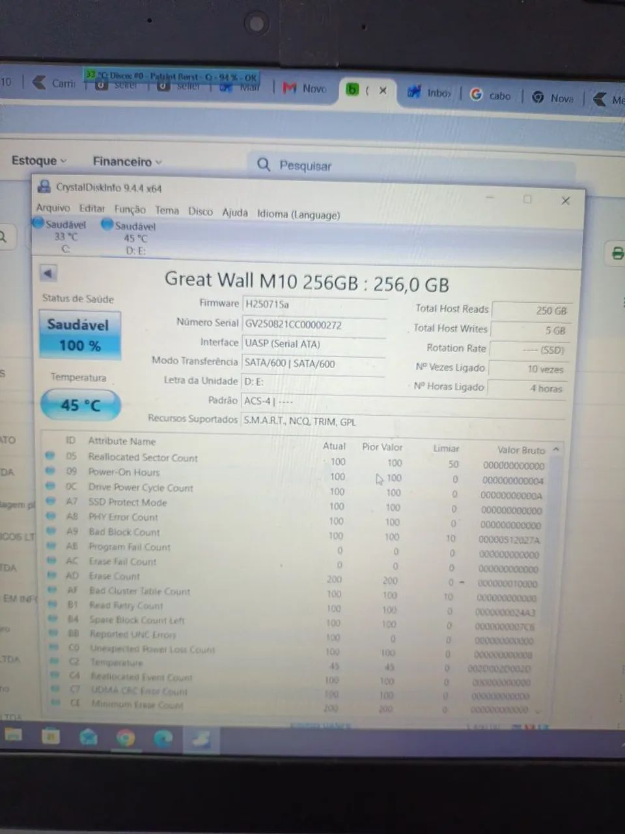Screen dimensions: 625x834
Task: Open the Tema menu
Action: (167, 210)
